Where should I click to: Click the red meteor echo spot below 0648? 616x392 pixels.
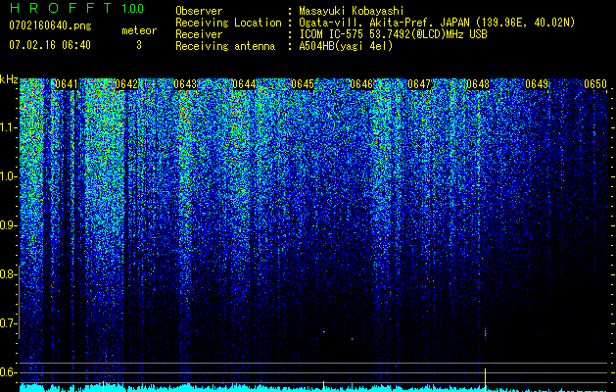tap(485, 334)
